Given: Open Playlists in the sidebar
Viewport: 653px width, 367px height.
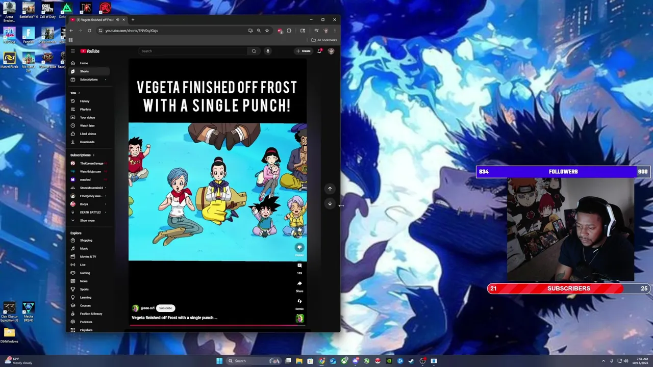Looking at the screenshot, I should point(89,109).
